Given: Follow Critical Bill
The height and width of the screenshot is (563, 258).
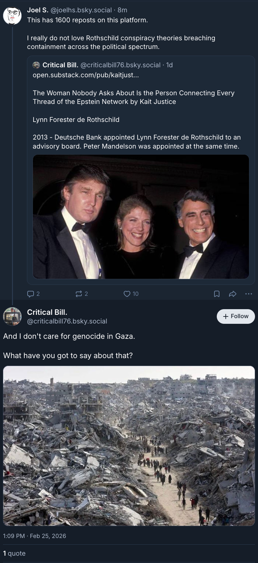Looking at the screenshot, I should (236, 316).
